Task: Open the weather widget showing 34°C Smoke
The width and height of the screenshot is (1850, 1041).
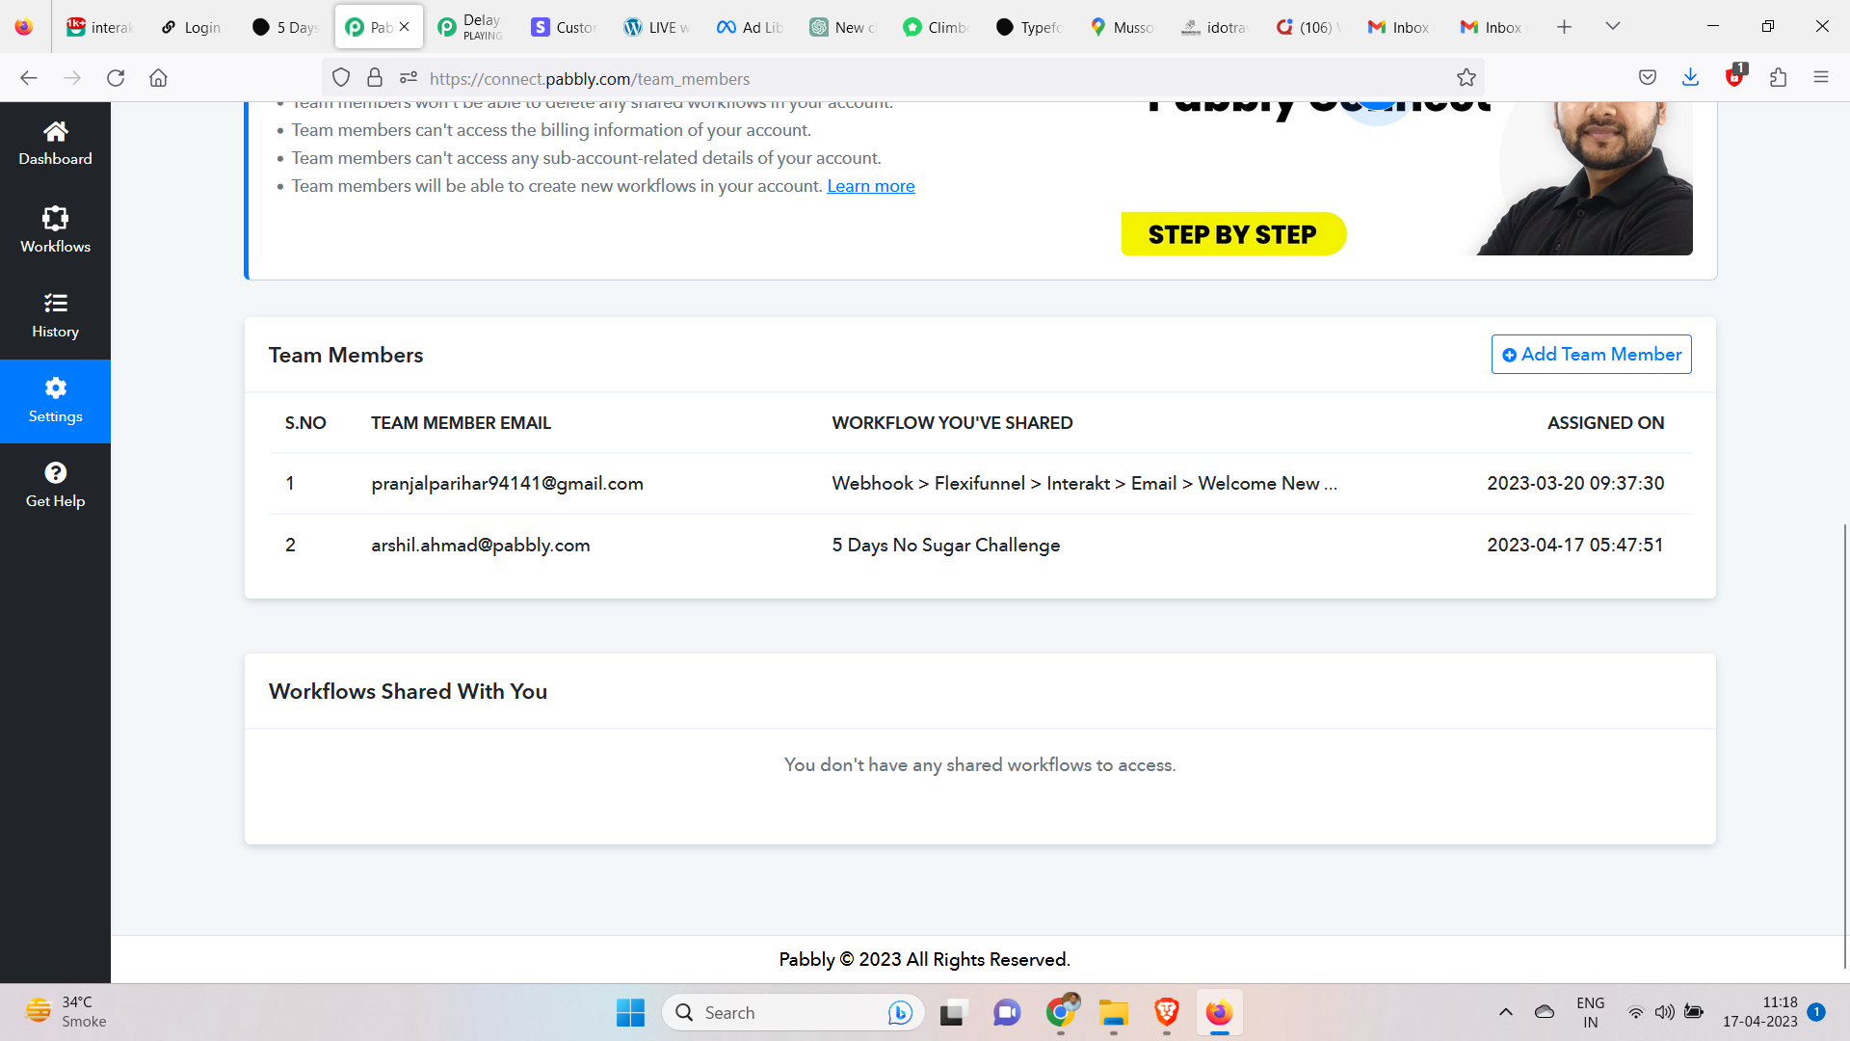Action: click(66, 1013)
